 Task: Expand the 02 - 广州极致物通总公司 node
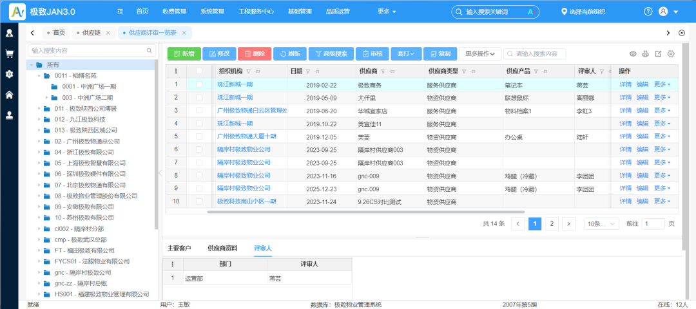tap(39, 142)
